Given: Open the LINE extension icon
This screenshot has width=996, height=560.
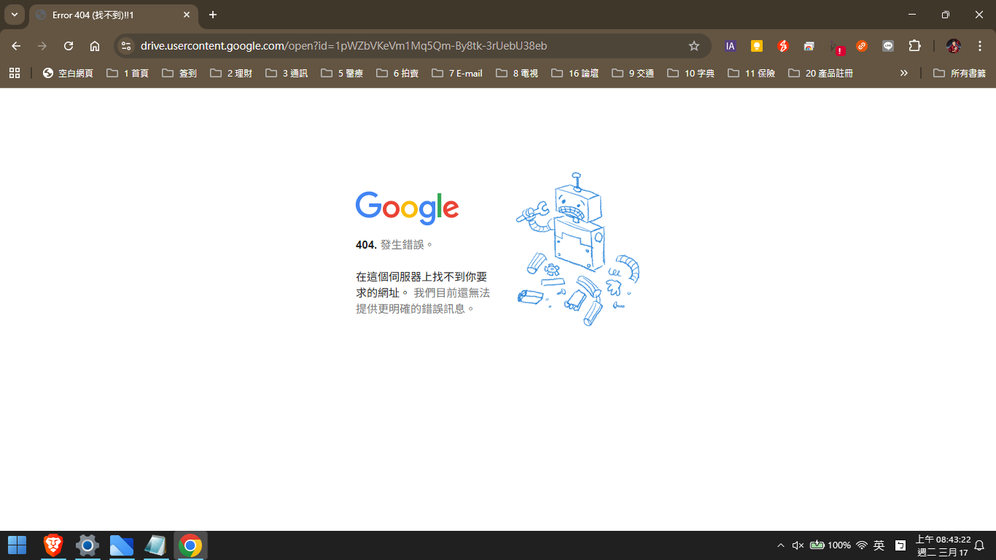Looking at the screenshot, I should pos(888,46).
